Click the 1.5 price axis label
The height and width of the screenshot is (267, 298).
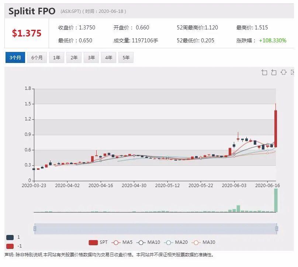(x=28, y=104)
